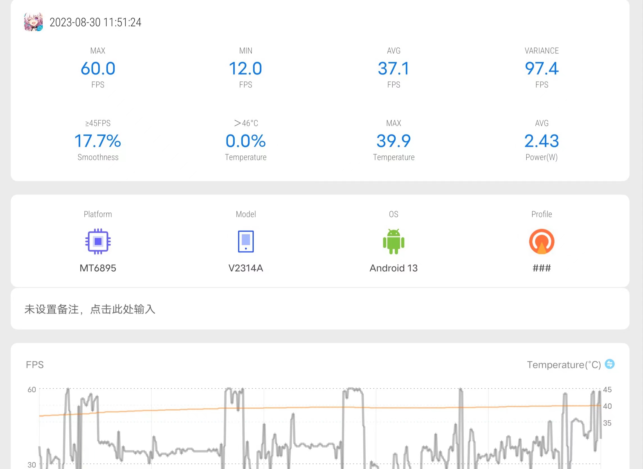Image resolution: width=643 pixels, height=469 pixels.
Task: Click the Android 13 text label
Action: (393, 268)
